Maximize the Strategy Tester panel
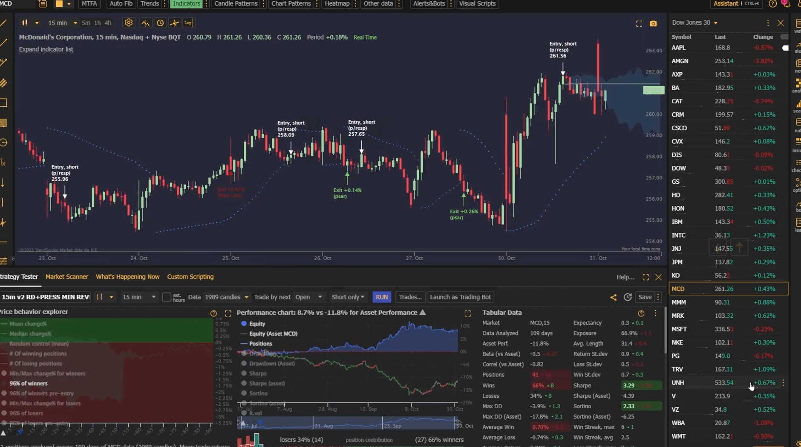The width and height of the screenshot is (801, 447). (x=646, y=277)
